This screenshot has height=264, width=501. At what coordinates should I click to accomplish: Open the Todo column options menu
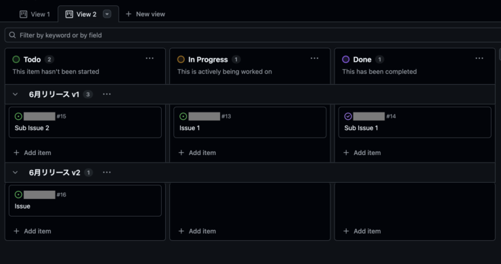click(150, 58)
